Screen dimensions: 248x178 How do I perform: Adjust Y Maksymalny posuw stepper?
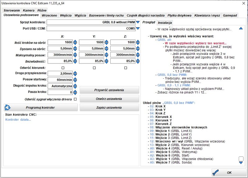(106, 55)
